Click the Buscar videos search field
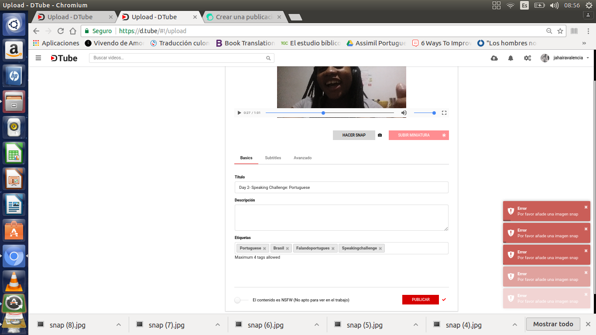Image resolution: width=596 pixels, height=335 pixels. click(x=182, y=58)
